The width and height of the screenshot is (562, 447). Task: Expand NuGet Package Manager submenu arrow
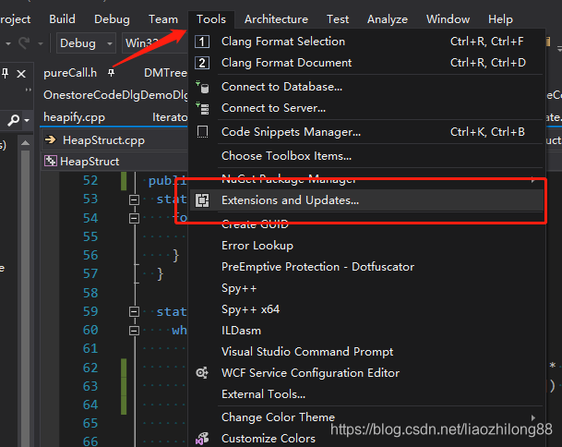tap(533, 180)
